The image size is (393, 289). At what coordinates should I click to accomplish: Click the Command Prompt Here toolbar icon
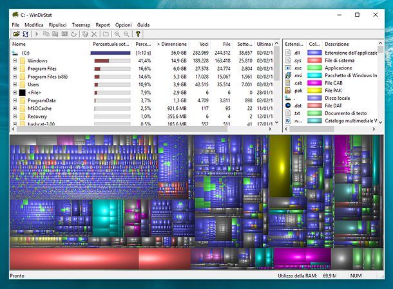click(64, 34)
